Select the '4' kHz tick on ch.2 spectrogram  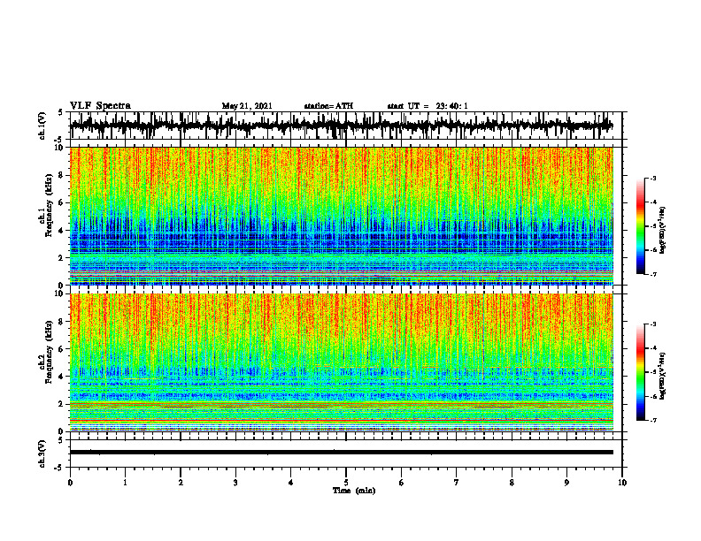(62, 377)
